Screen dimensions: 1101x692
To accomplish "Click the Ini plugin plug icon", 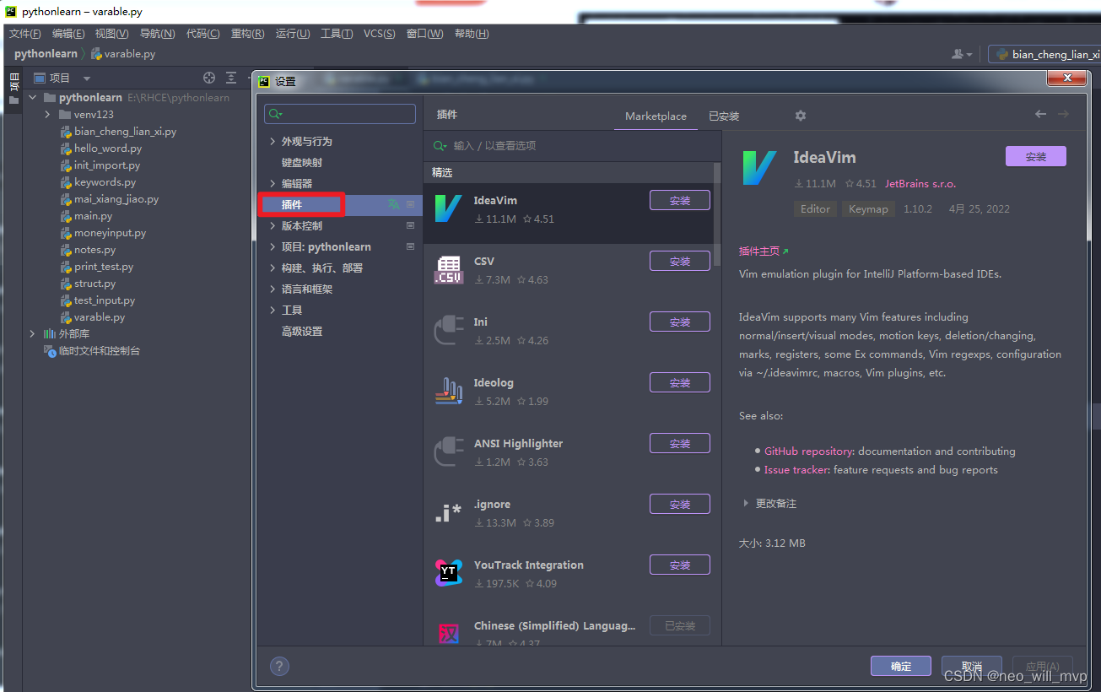I will coord(448,331).
